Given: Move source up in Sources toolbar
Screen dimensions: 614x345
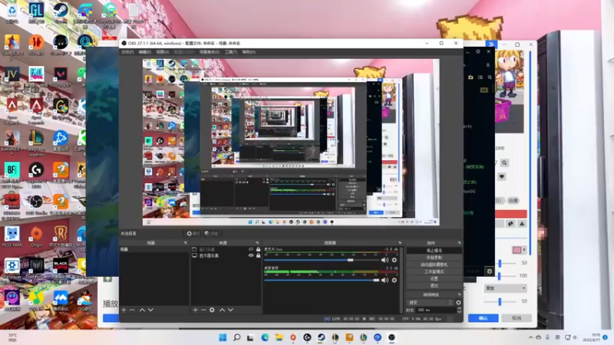Looking at the screenshot, I should click(222, 310).
